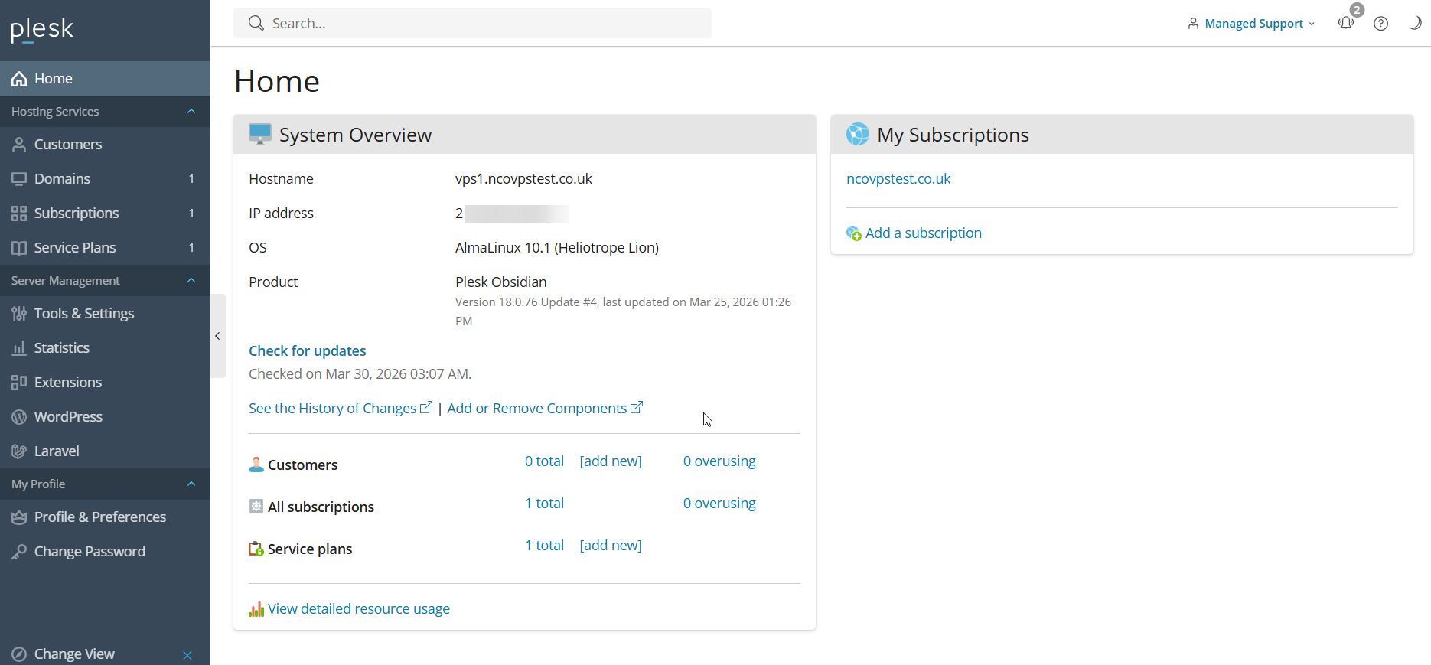
Task: Click Check for updates link
Action: [x=308, y=351]
